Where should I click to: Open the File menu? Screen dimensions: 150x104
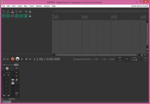[3, 6]
